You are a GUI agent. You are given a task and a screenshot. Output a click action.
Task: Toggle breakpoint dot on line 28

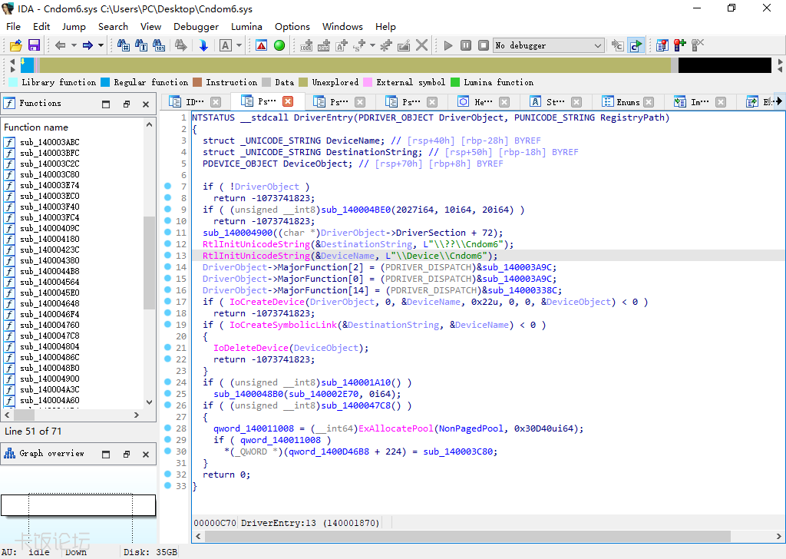point(167,428)
